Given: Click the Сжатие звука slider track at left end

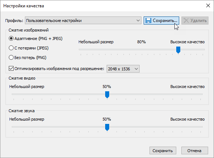Looking at the screenshot, I should [x=18, y=127].
